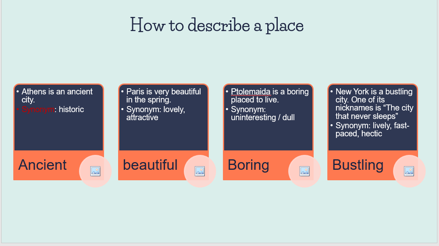Click the "Paris is very beautiful" sentence

(163, 92)
